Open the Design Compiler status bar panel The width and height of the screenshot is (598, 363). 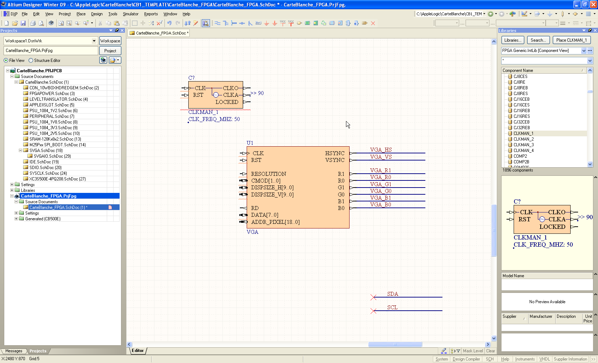[466, 359]
